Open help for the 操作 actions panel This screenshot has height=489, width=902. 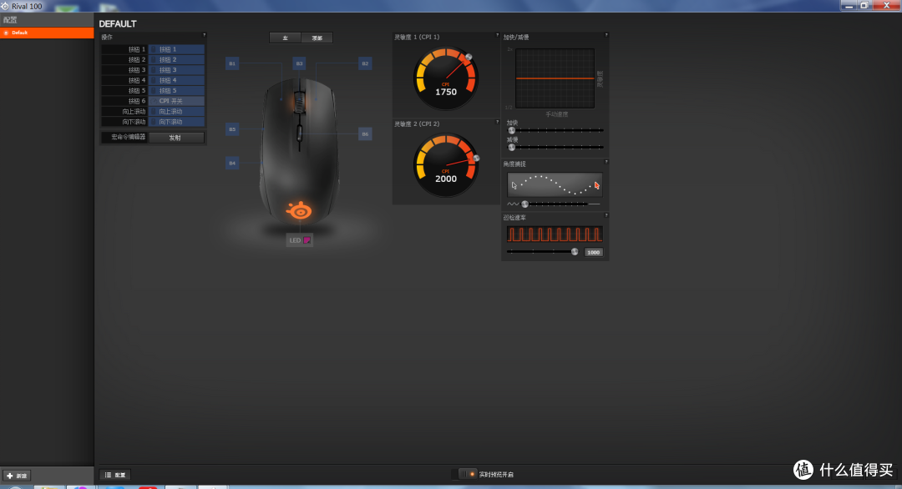tap(204, 35)
